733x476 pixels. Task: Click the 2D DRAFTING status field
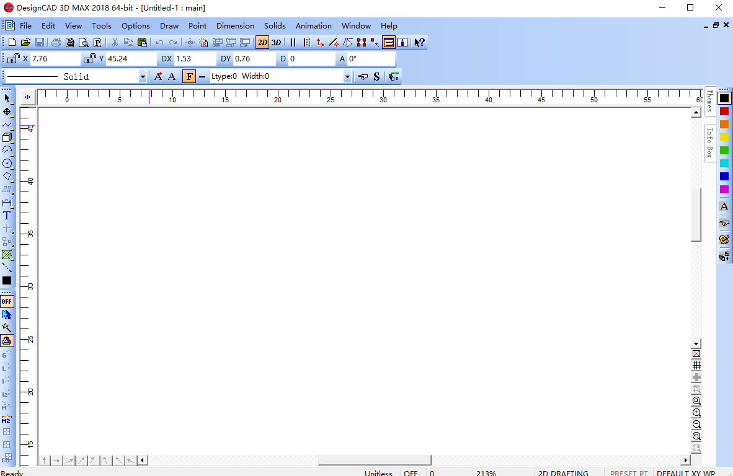(569, 473)
